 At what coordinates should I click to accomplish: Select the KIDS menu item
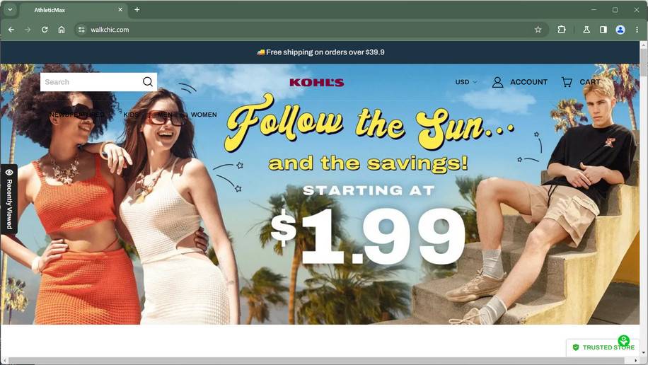(x=131, y=115)
